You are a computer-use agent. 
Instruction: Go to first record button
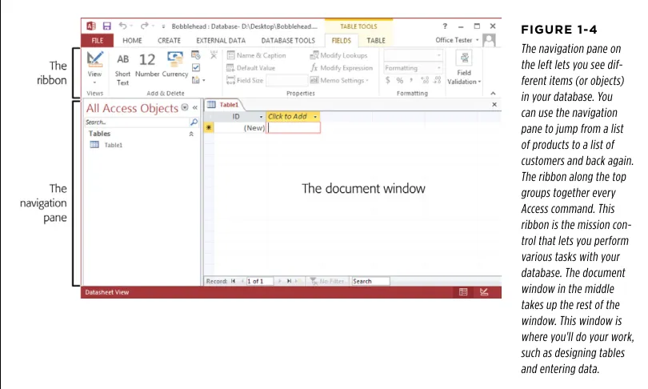[x=233, y=281]
